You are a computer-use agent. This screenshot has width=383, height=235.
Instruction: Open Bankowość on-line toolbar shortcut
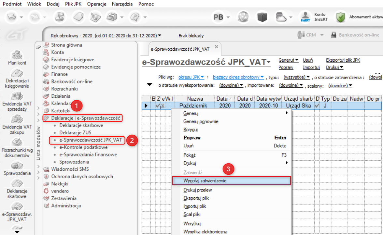(355, 35)
